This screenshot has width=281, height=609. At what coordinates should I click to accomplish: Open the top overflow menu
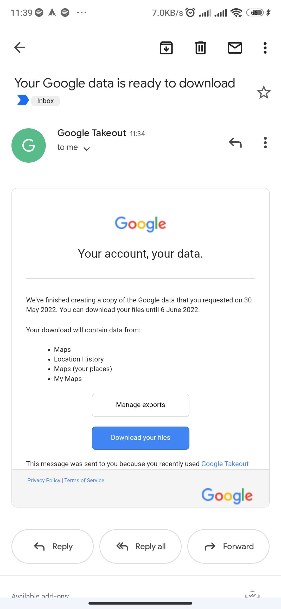click(265, 48)
